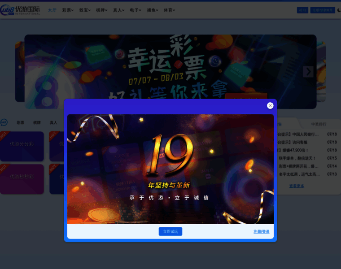Open the 优游秒秒彩 game card
The height and width of the screenshot is (269, 341).
(x=22, y=179)
